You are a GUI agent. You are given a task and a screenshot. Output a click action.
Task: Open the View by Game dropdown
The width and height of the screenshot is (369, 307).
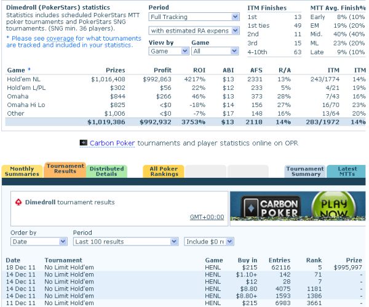(169, 51)
